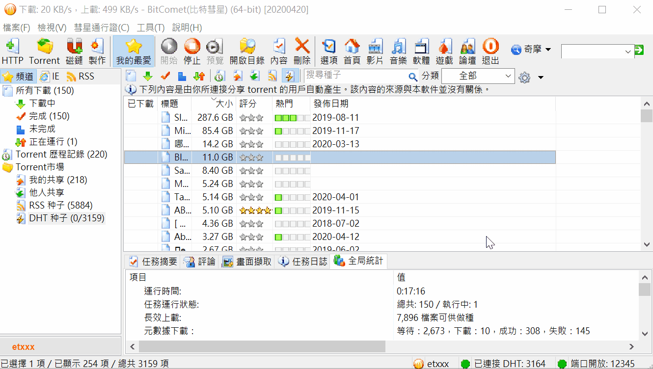Select 完成 (150) in sidebar
Image resolution: width=653 pixels, height=369 pixels.
[49, 116]
